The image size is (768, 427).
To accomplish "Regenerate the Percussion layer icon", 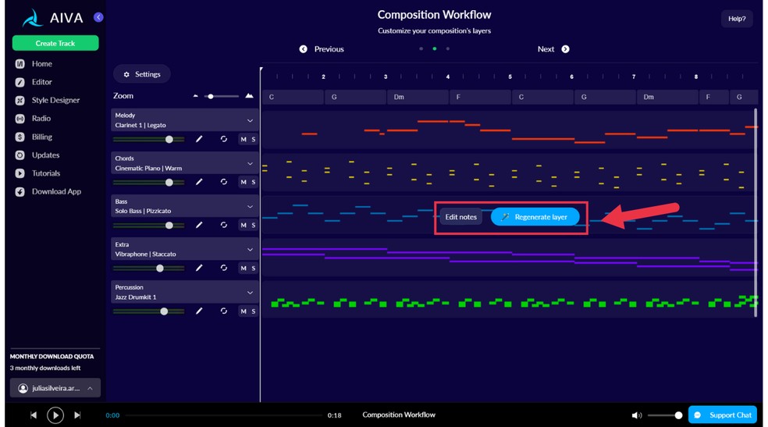I will [224, 311].
